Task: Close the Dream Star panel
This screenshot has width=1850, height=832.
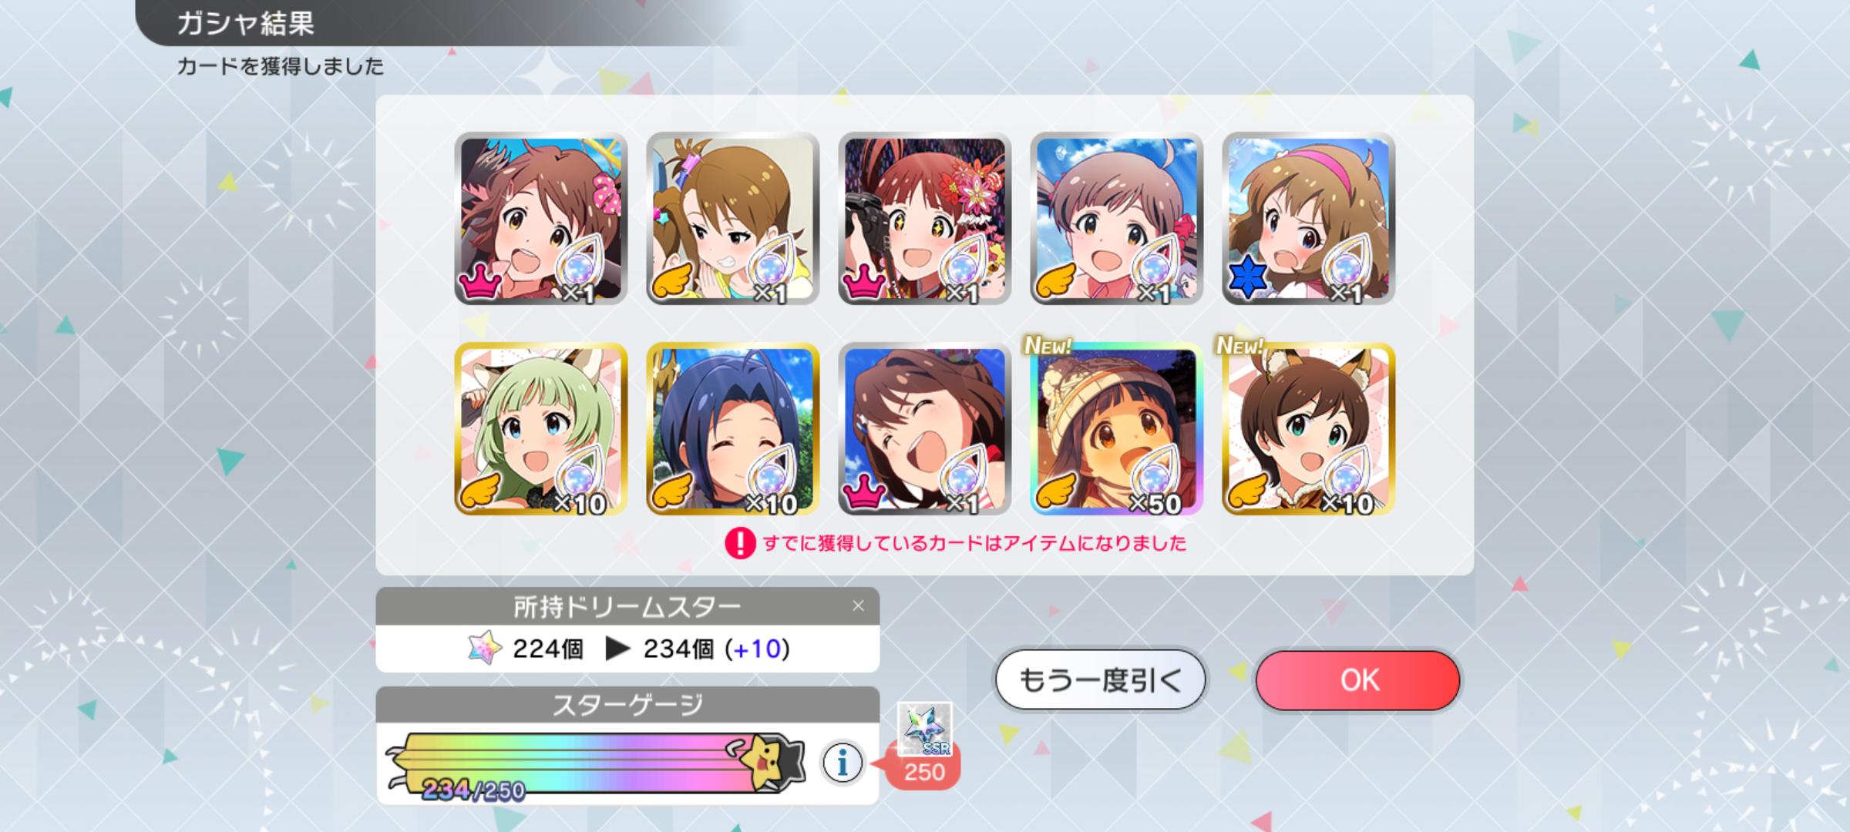Action: click(x=858, y=606)
